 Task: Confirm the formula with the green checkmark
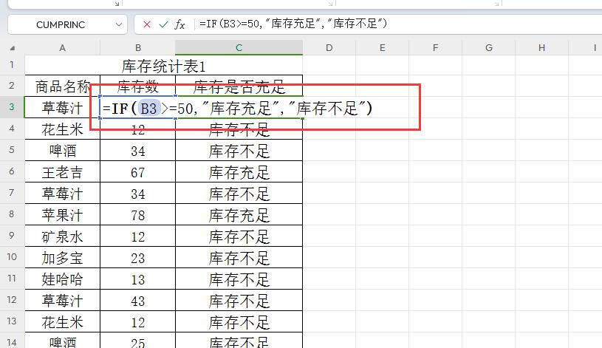click(x=163, y=24)
